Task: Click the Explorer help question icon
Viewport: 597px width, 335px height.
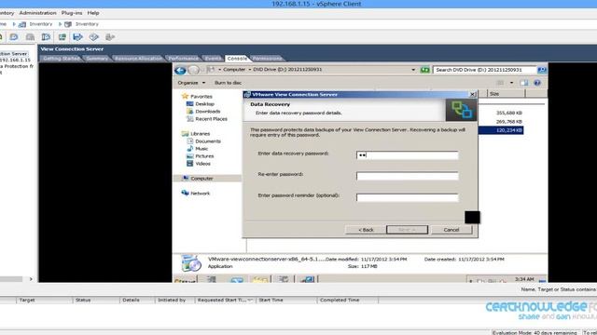Action: pos(537,83)
